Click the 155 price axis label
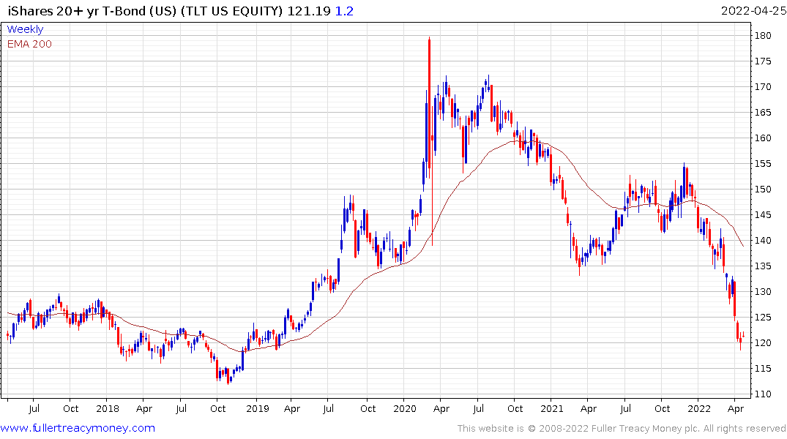Screen dimensions: 787x439 (763, 164)
